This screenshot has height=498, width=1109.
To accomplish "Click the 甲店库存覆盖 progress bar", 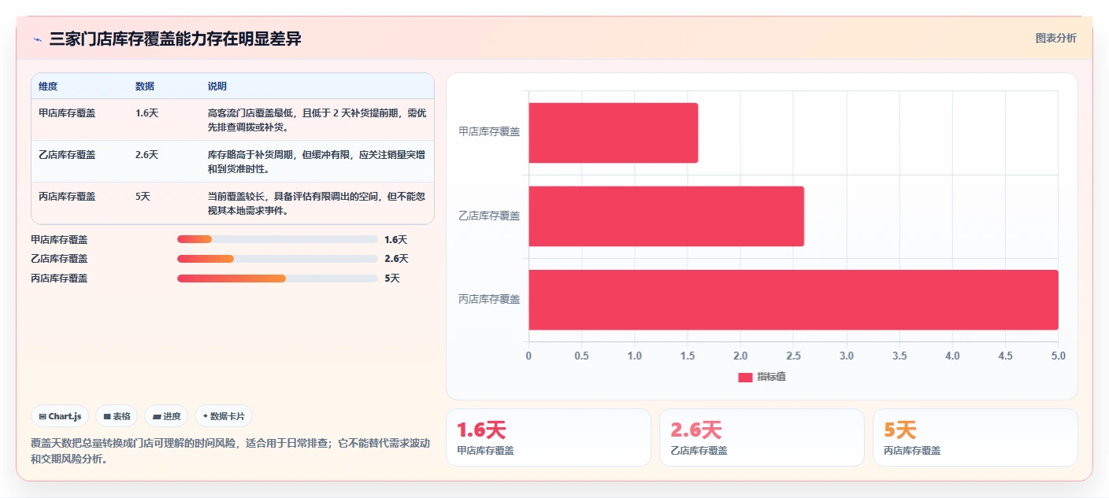I will tap(277, 239).
